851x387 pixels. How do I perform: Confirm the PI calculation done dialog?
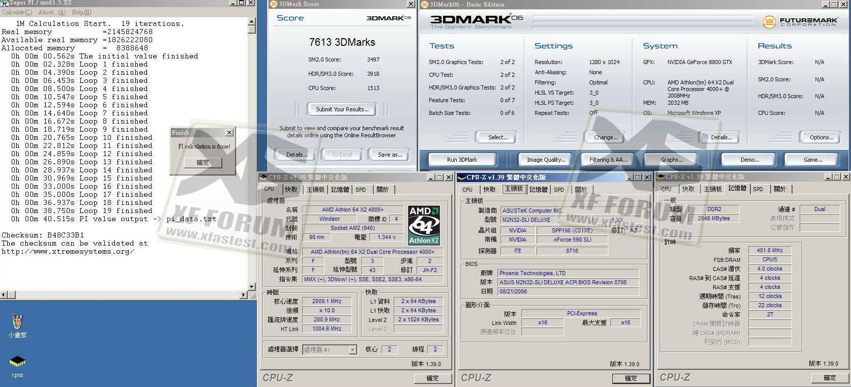click(x=202, y=163)
